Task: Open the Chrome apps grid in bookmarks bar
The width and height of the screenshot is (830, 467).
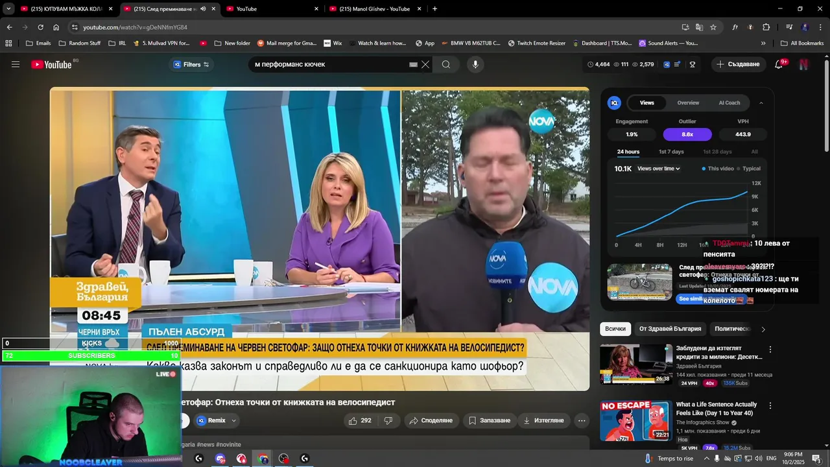Action: click(x=8, y=43)
